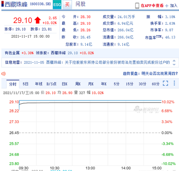179x171 pixels.
Task: Show next news with down arrow
Action: click(x=174, y=65)
